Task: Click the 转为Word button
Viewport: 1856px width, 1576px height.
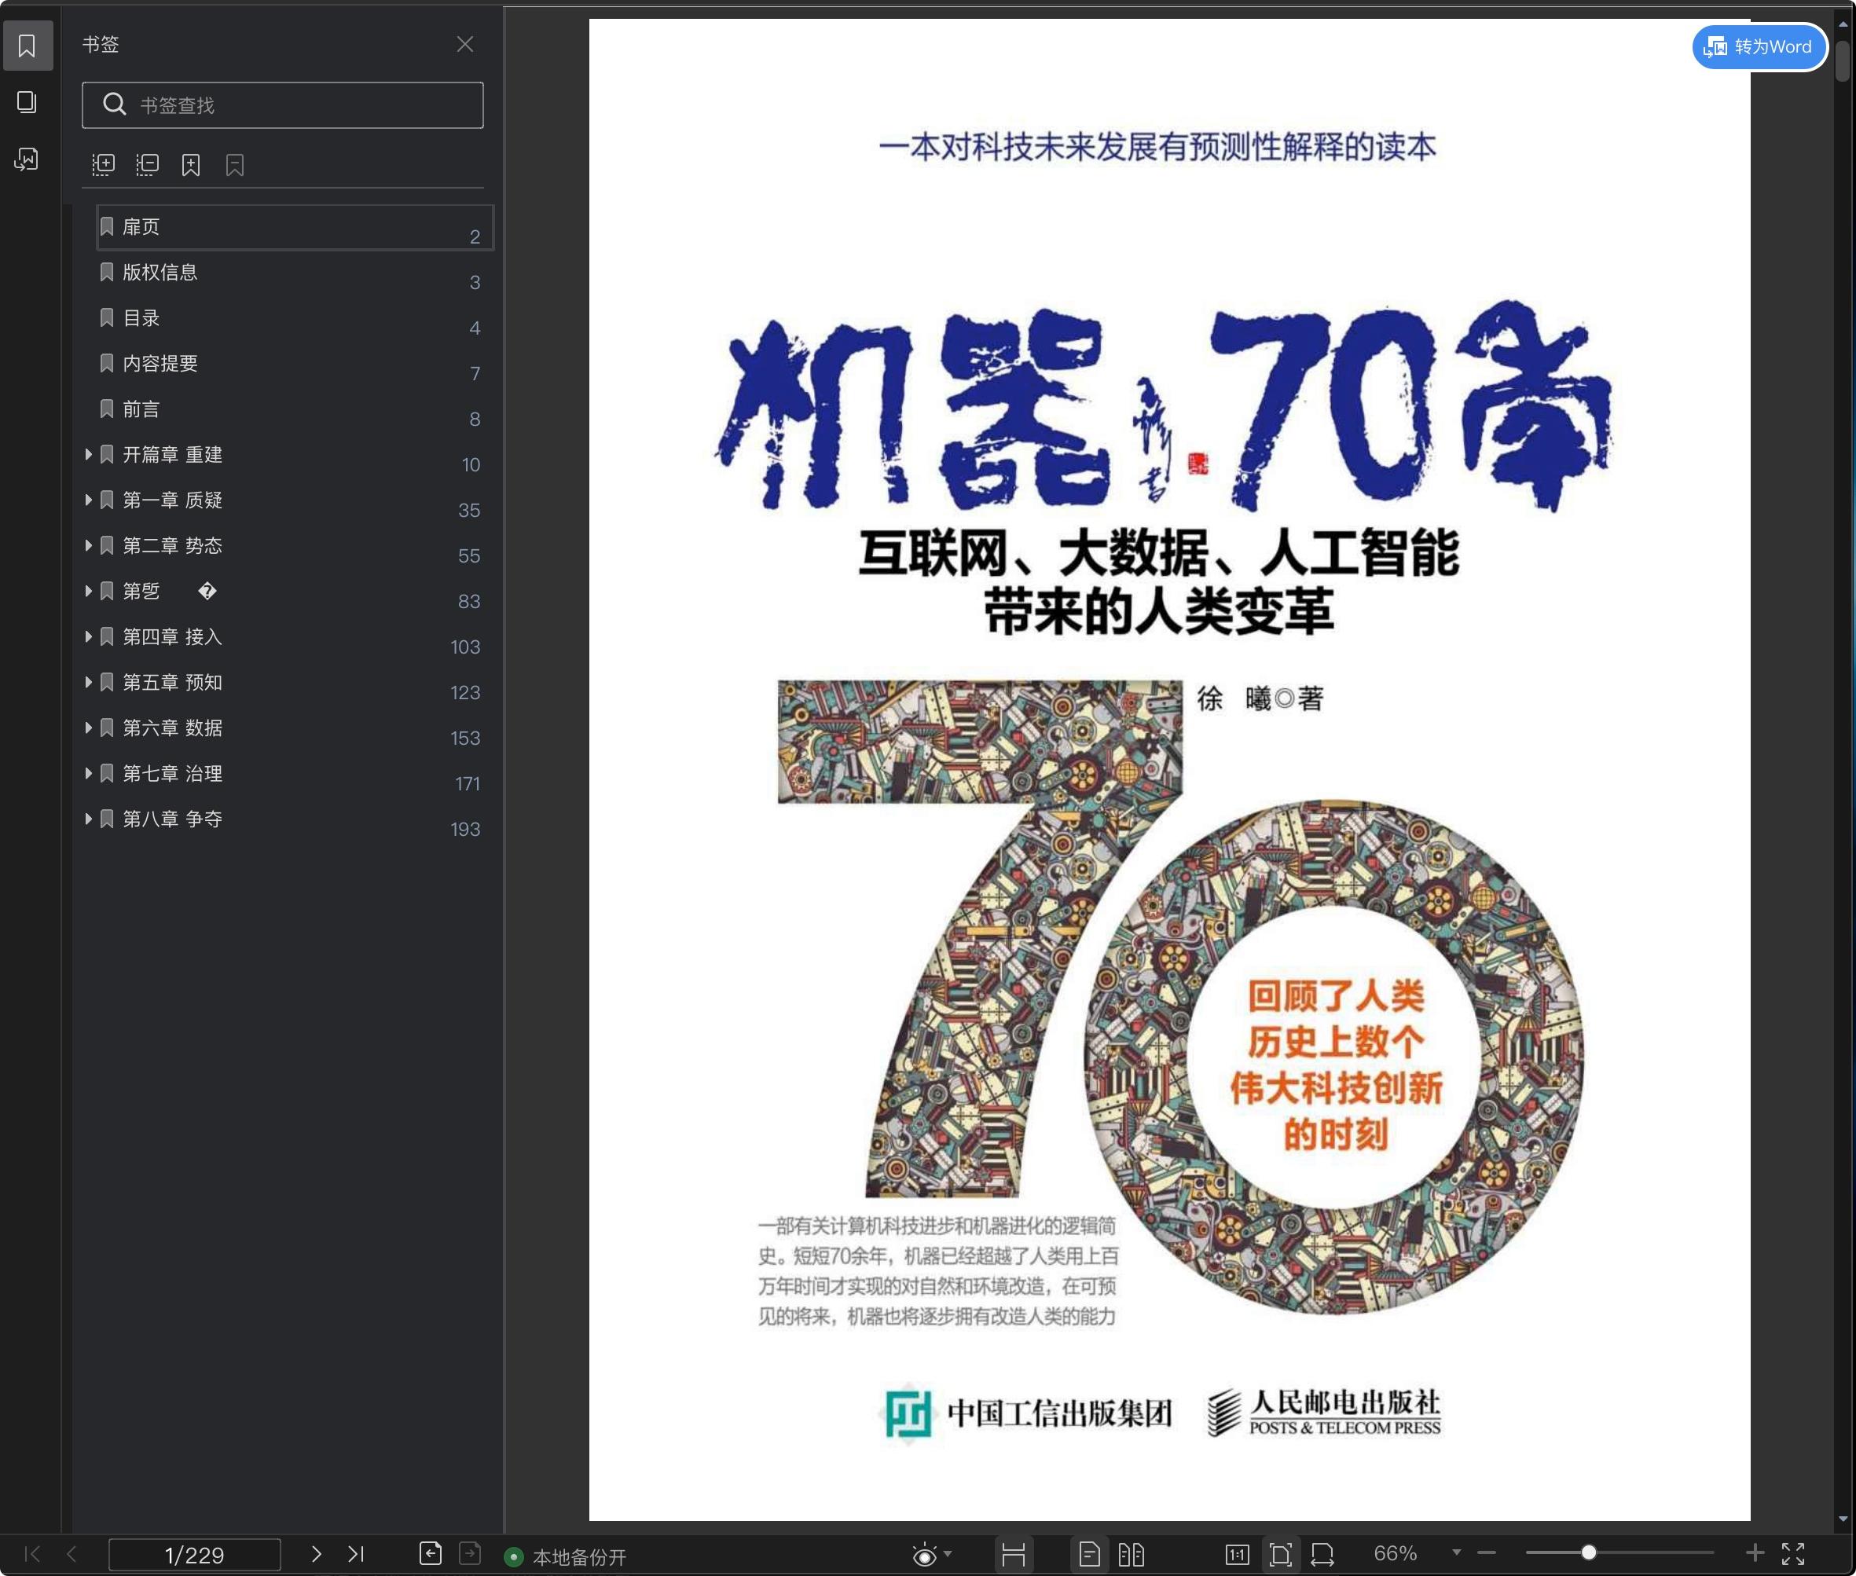Action: pos(1759,46)
